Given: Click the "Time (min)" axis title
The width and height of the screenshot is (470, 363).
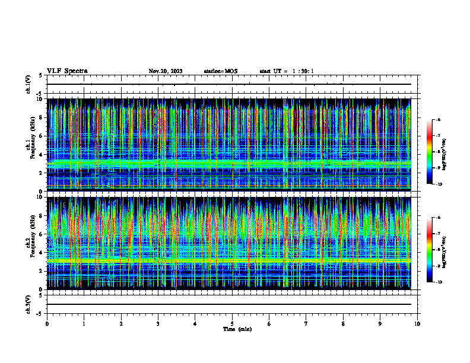Looking at the screenshot, I should pyautogui.click(x=237, y=329).
